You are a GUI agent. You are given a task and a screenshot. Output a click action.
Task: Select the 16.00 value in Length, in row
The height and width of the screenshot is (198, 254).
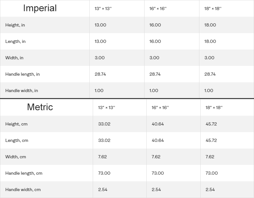coord(155,41)
